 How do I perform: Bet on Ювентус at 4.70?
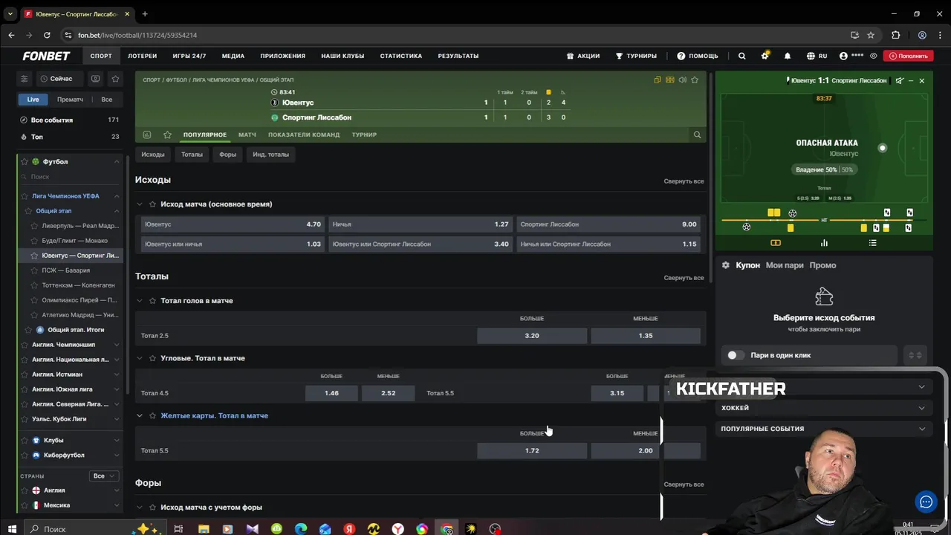[233, 224]
